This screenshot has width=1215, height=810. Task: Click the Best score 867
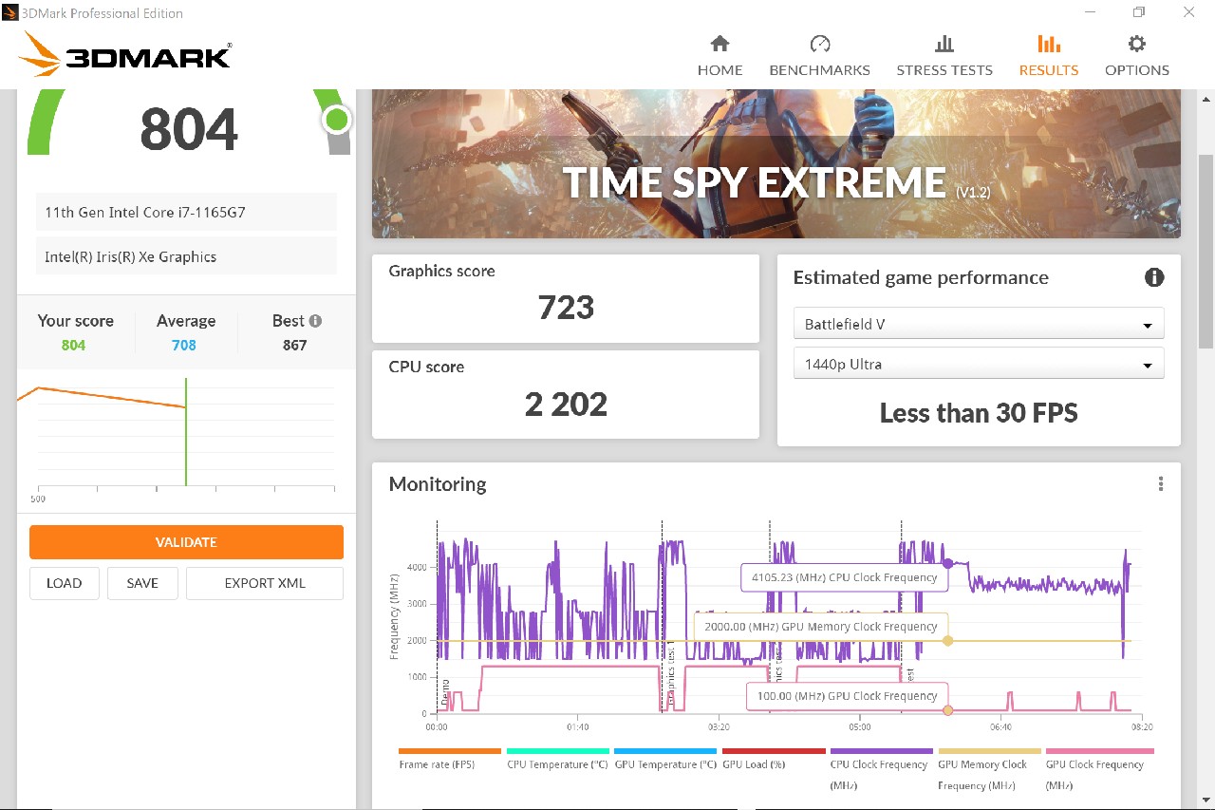[x=295, y=345]
